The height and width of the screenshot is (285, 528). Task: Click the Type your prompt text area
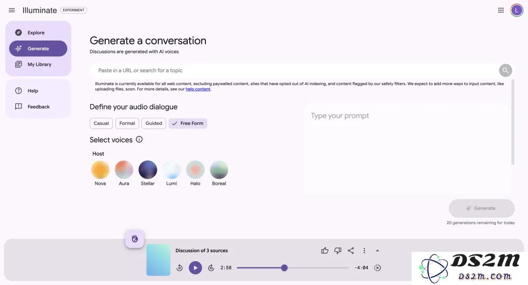[x=407, y=149]
